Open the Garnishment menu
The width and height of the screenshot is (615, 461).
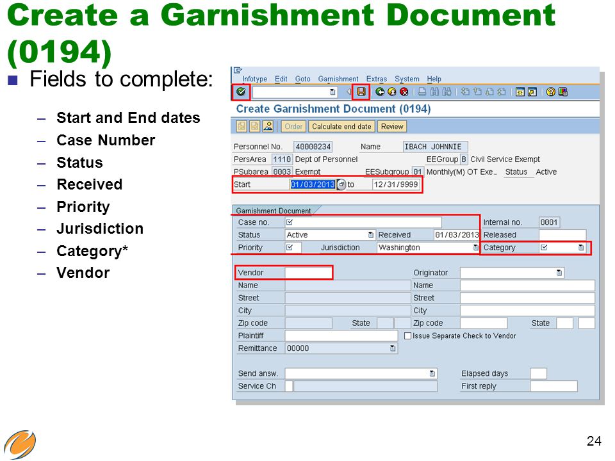[x=338, y=79]
